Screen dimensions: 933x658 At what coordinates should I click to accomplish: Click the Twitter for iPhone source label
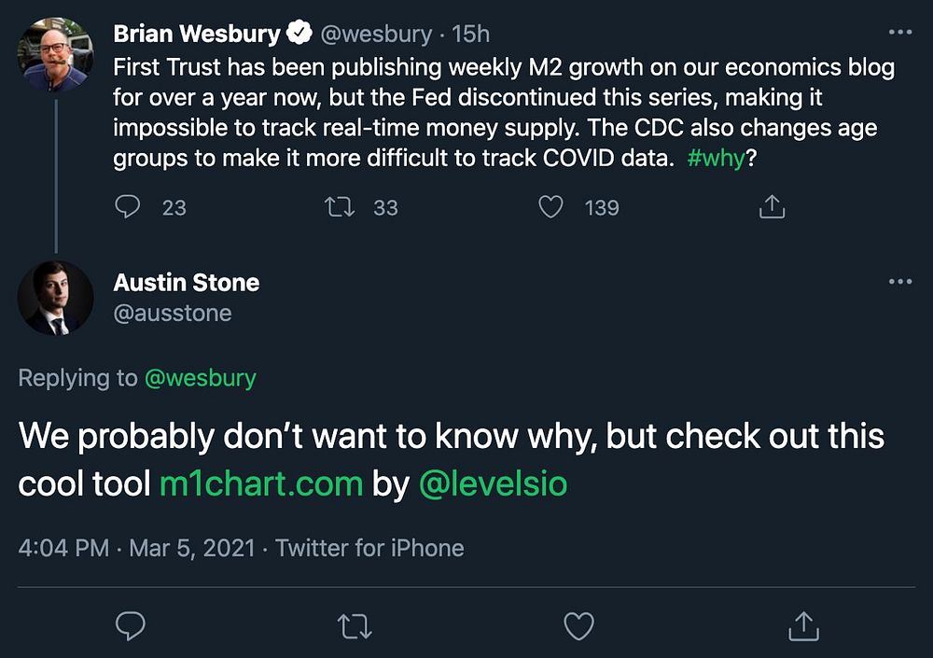pyautogui.click(x=369, y=548)
